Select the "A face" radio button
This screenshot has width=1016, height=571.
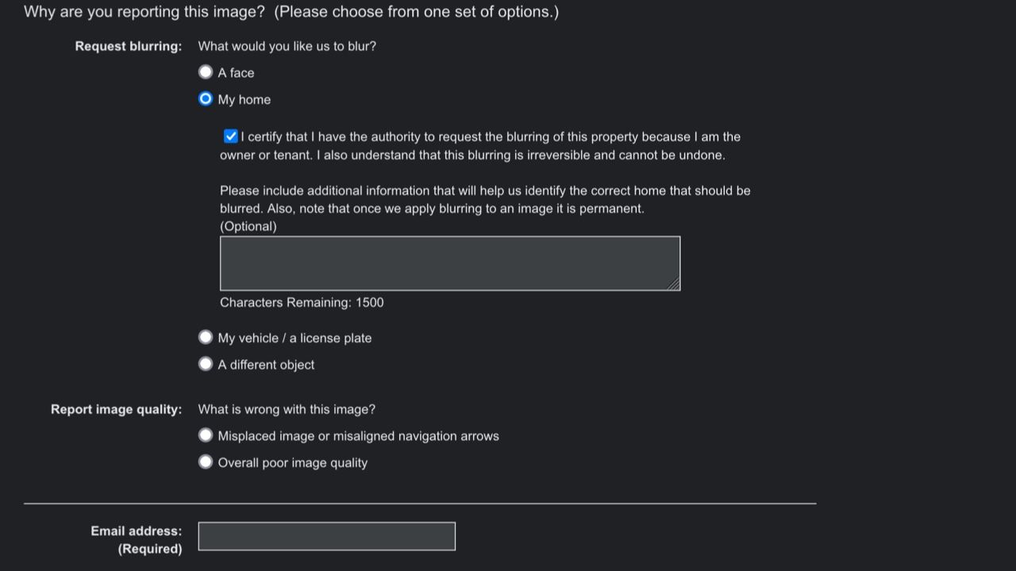coord(206,72)
